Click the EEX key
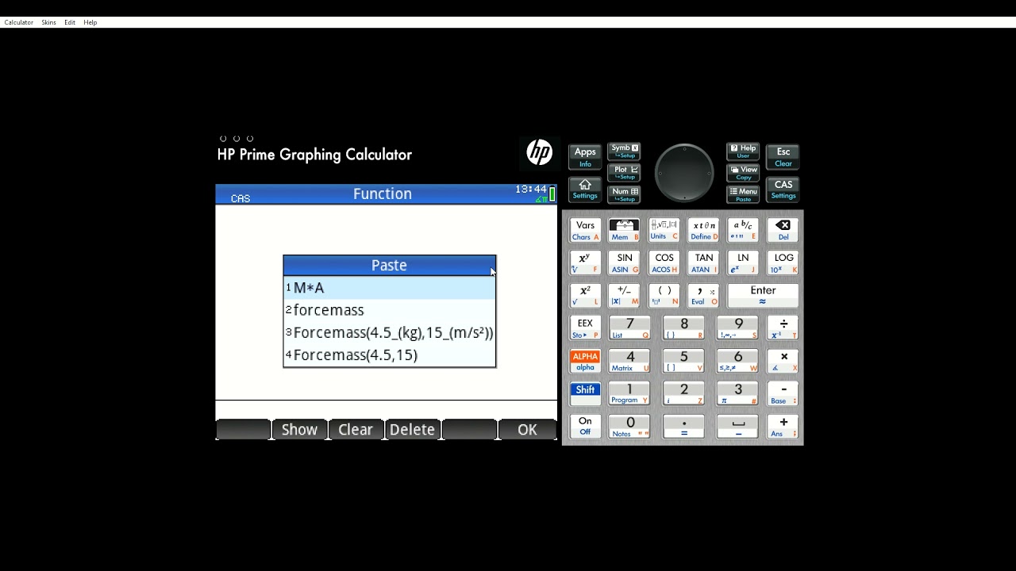Screen dimensions: 1016x571 (585, 328)
